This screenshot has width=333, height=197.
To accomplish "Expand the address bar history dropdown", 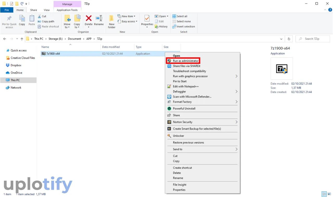I will point(281,39).
